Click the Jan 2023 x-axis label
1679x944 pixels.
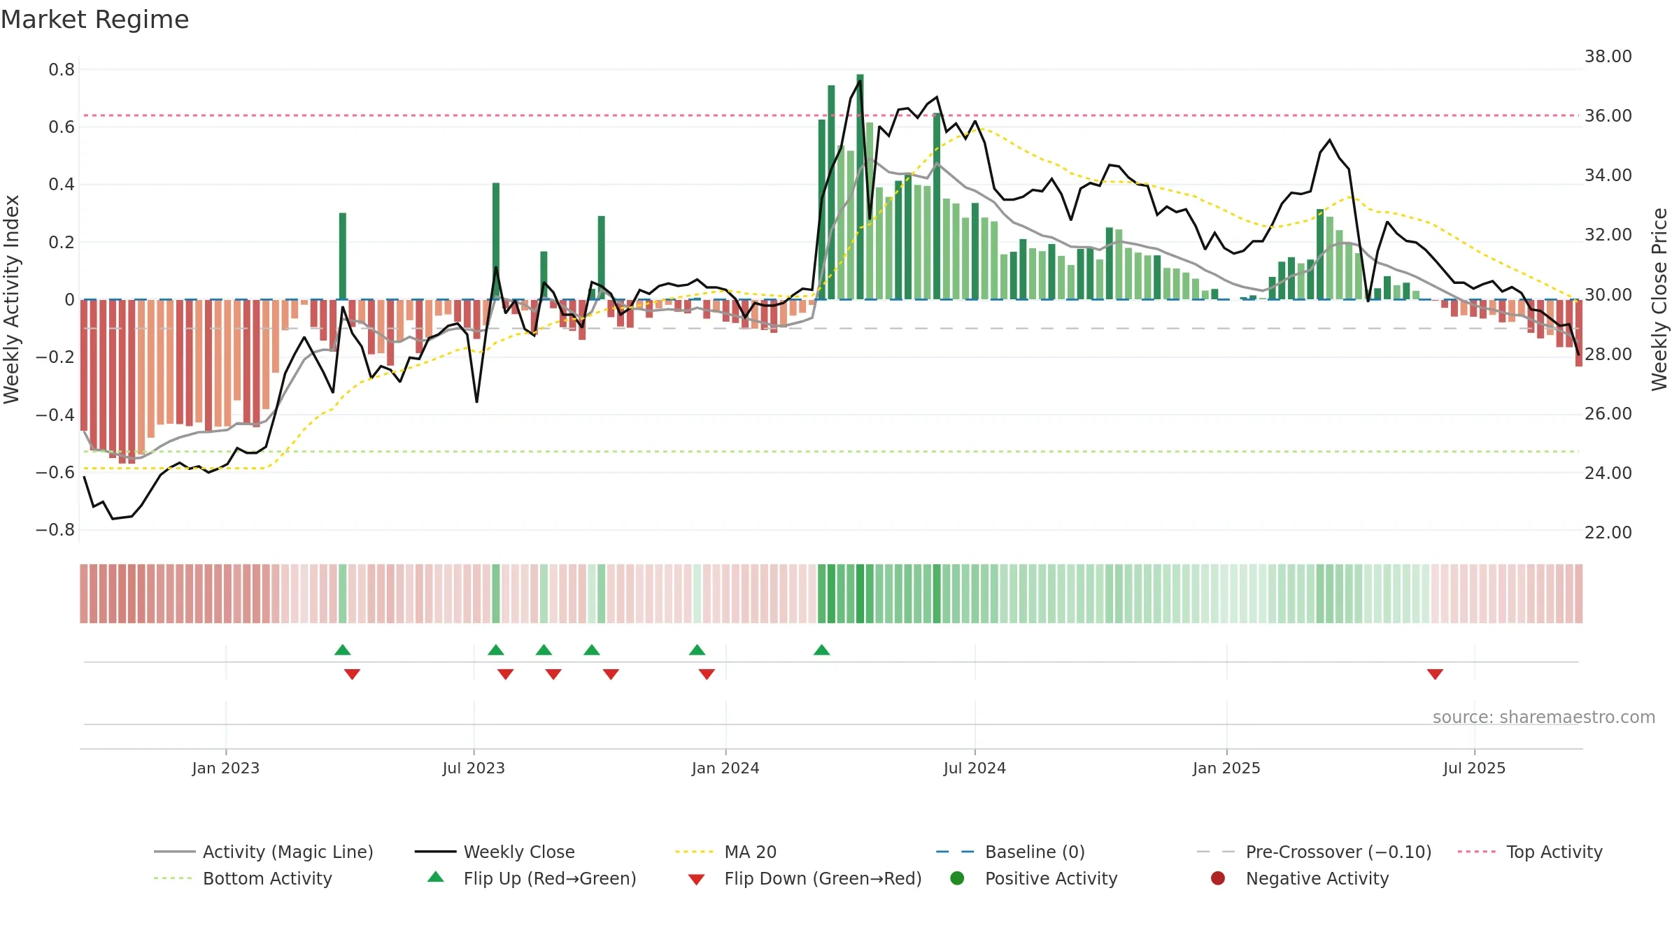tap(226, 768)
